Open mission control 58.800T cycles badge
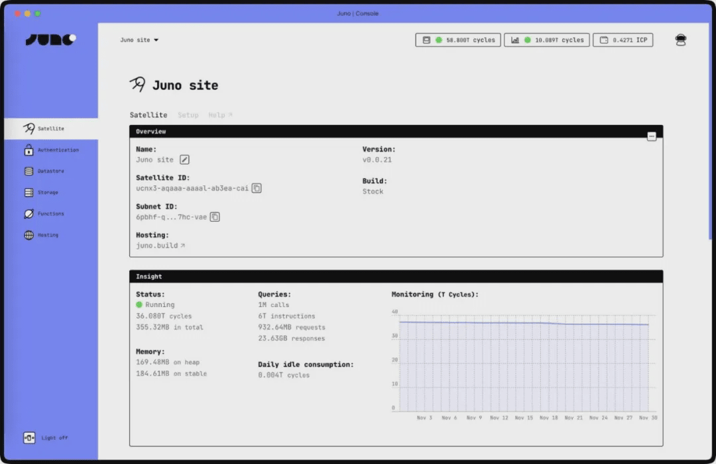716x464 pixels. 458,40
